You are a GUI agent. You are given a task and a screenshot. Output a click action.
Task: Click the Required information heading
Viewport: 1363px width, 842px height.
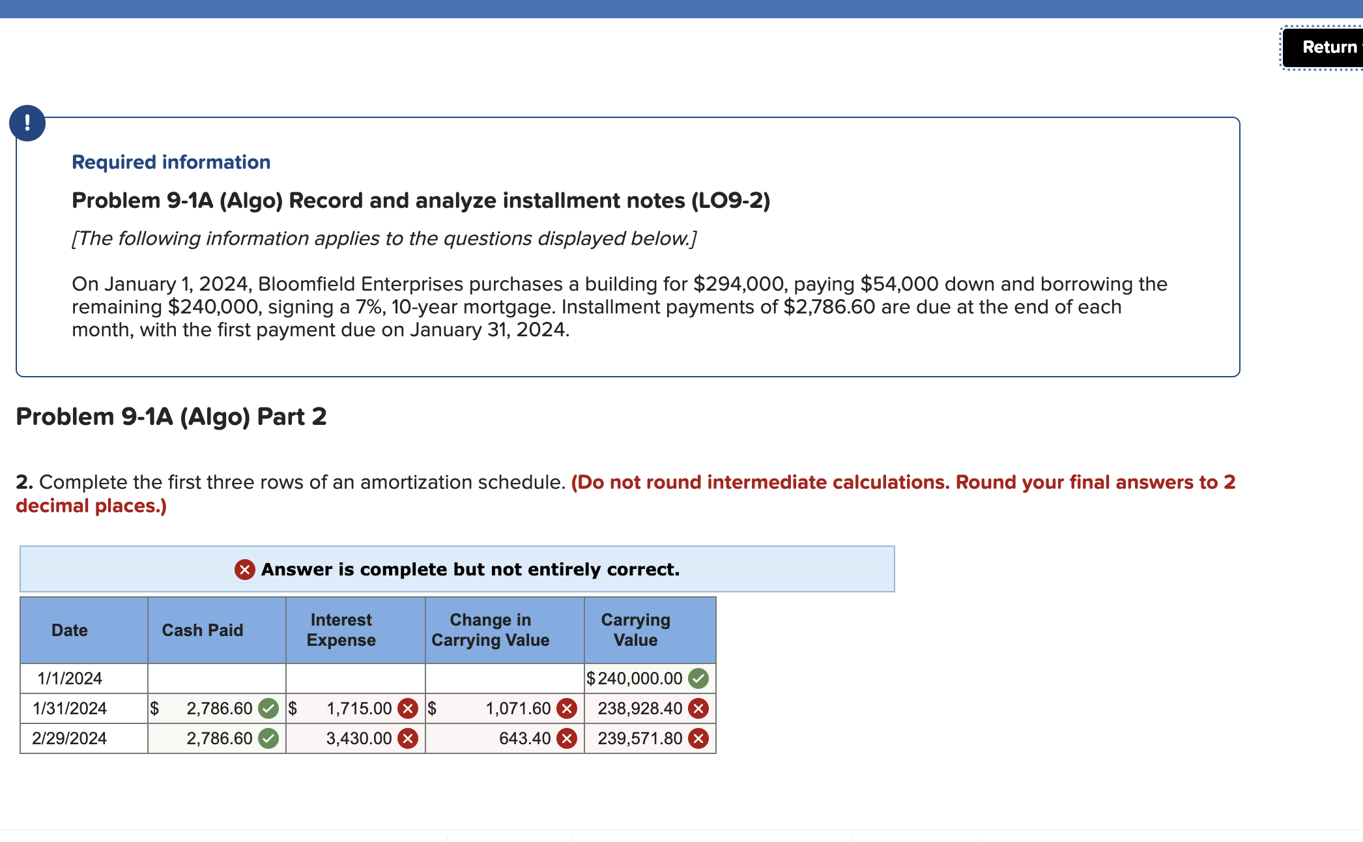click(171, 162)
